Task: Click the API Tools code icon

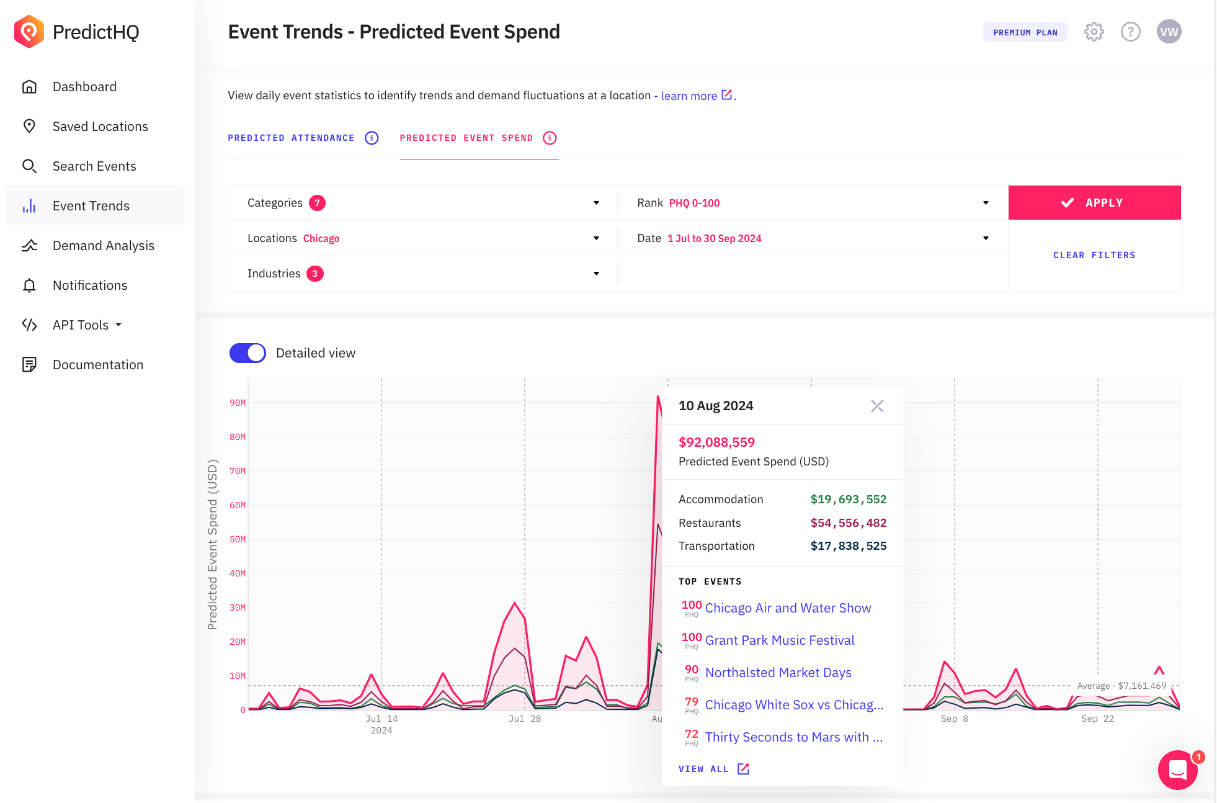Action: click(x=29, y=325)
